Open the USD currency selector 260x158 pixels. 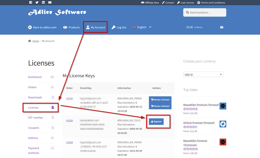pyautogui.click(x=203, y=74)
